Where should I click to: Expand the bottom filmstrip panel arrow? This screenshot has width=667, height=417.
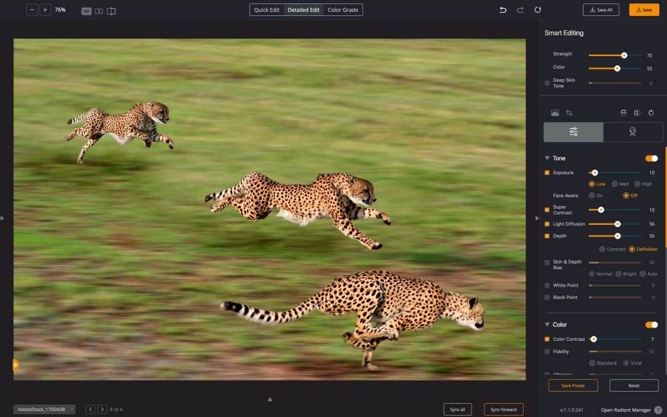(270, 399)
